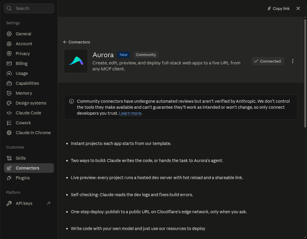
Task: Click the Copy link chain icon
Action: [269, 8]
